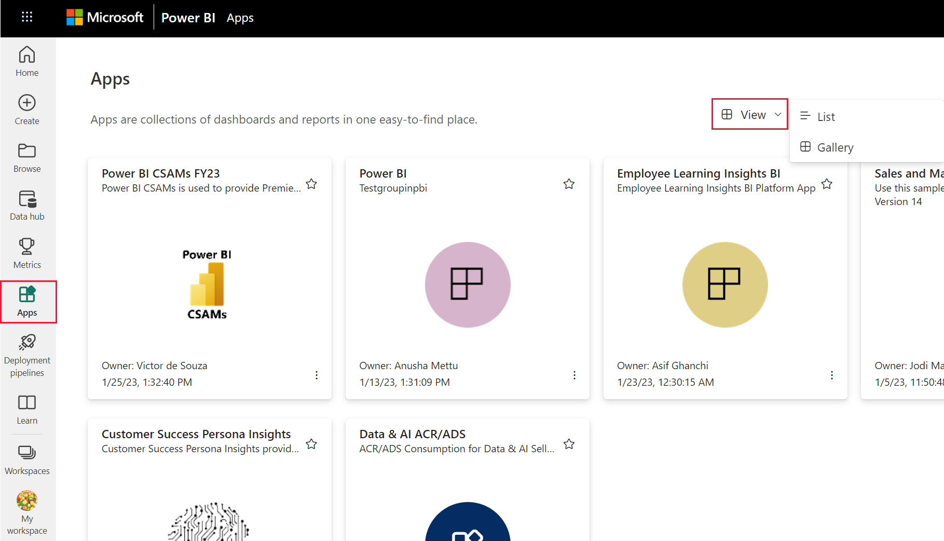The width and height of the screenshot is (944, 541).
Task: Click the Power BI header link
Action: (188, 18)
